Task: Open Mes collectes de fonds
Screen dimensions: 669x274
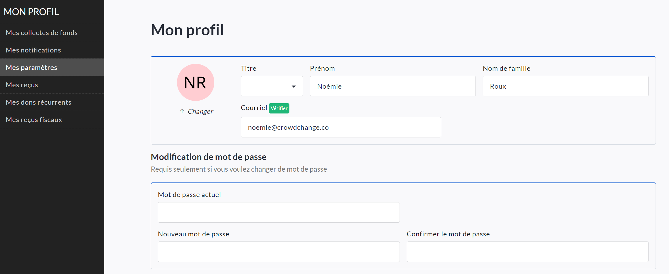Action: click(42, 33)
